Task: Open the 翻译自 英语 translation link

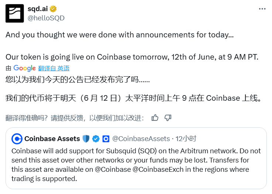Action: click(54, 68)
